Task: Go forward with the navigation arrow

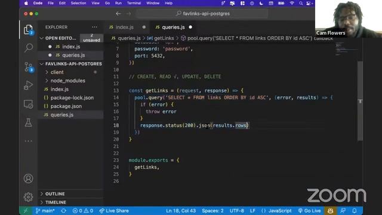Action: pyautogui.click(x=129, y=14)
